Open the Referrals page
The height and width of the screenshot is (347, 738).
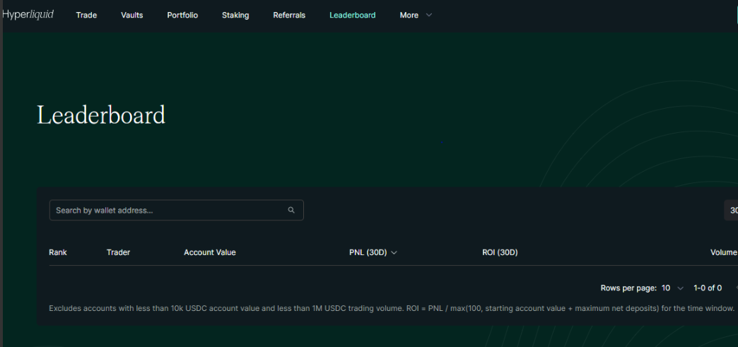click(x=289, y=15)
